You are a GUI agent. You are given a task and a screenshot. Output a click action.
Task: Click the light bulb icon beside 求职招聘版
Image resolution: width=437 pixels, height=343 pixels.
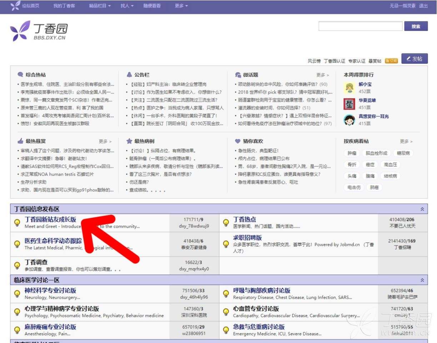pyautogui.click(x=226, y=244)
